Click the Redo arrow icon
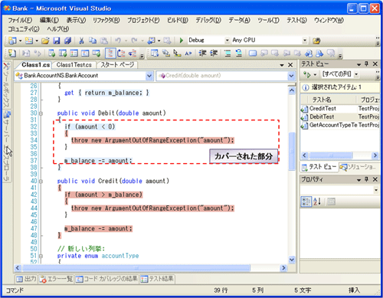 (x=134, y=41)
